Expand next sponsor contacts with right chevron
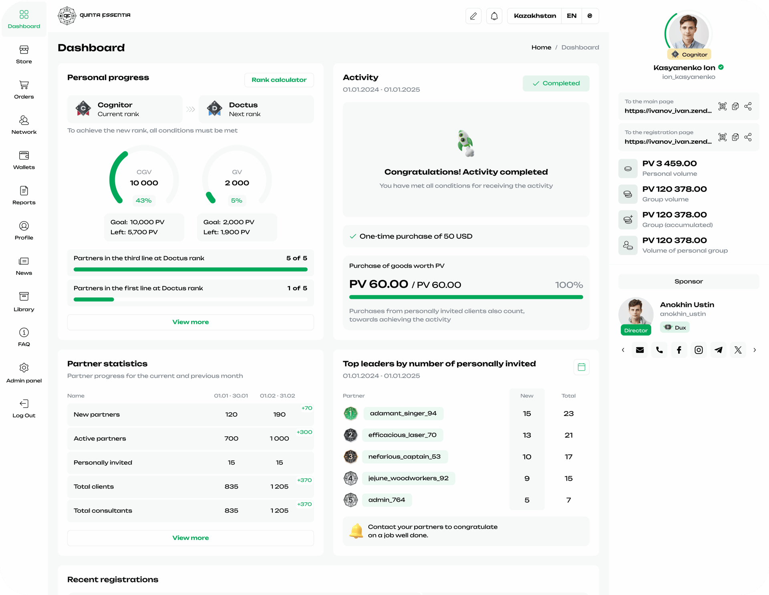The image size is (769, 595). [755, 349]
